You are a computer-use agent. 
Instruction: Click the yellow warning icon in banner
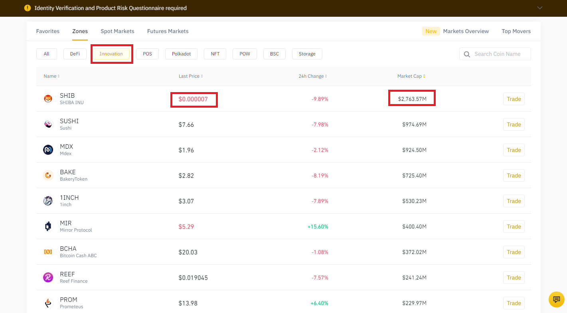28,8
